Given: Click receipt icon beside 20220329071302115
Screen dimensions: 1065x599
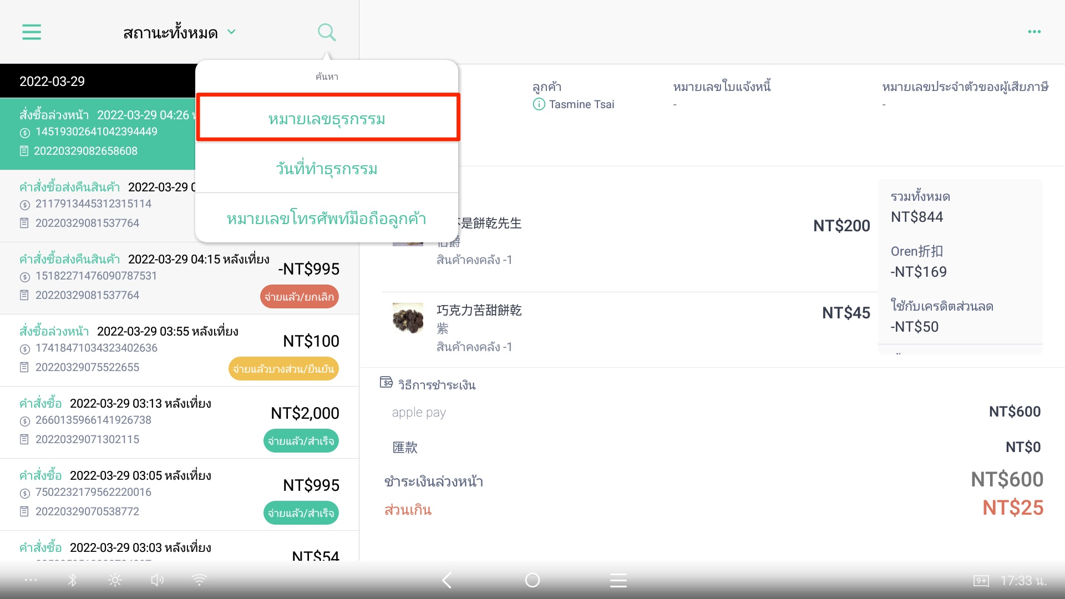Looking at the screenshot, I should coord(24,439).
